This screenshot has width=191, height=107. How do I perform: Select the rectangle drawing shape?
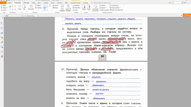coord(44,5)
